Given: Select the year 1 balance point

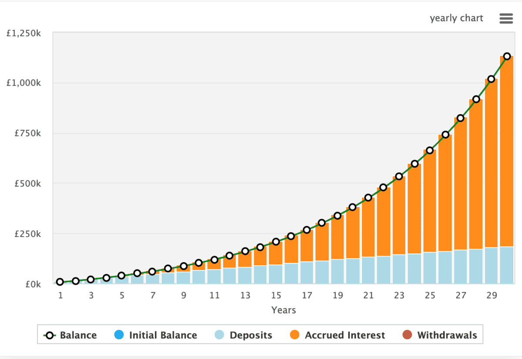Looking at the screenshot, I should tap(60, 282).
